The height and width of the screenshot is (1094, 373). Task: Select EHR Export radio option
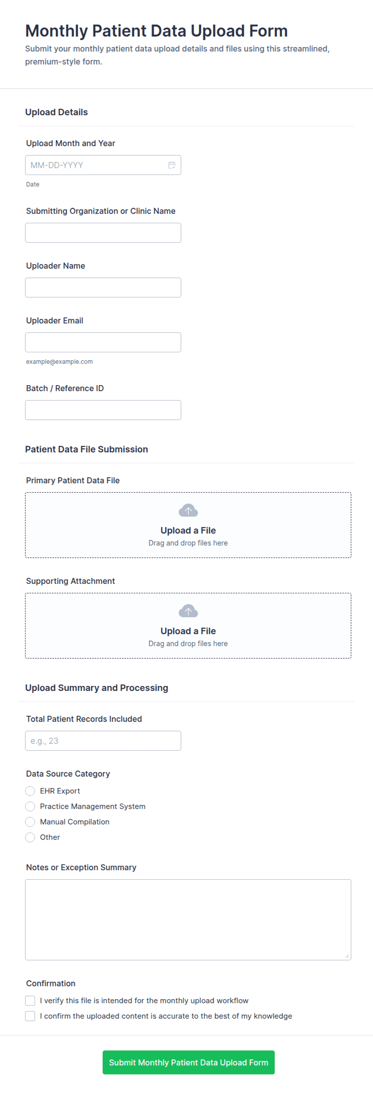pyautogui.click(x=30, y=791)
